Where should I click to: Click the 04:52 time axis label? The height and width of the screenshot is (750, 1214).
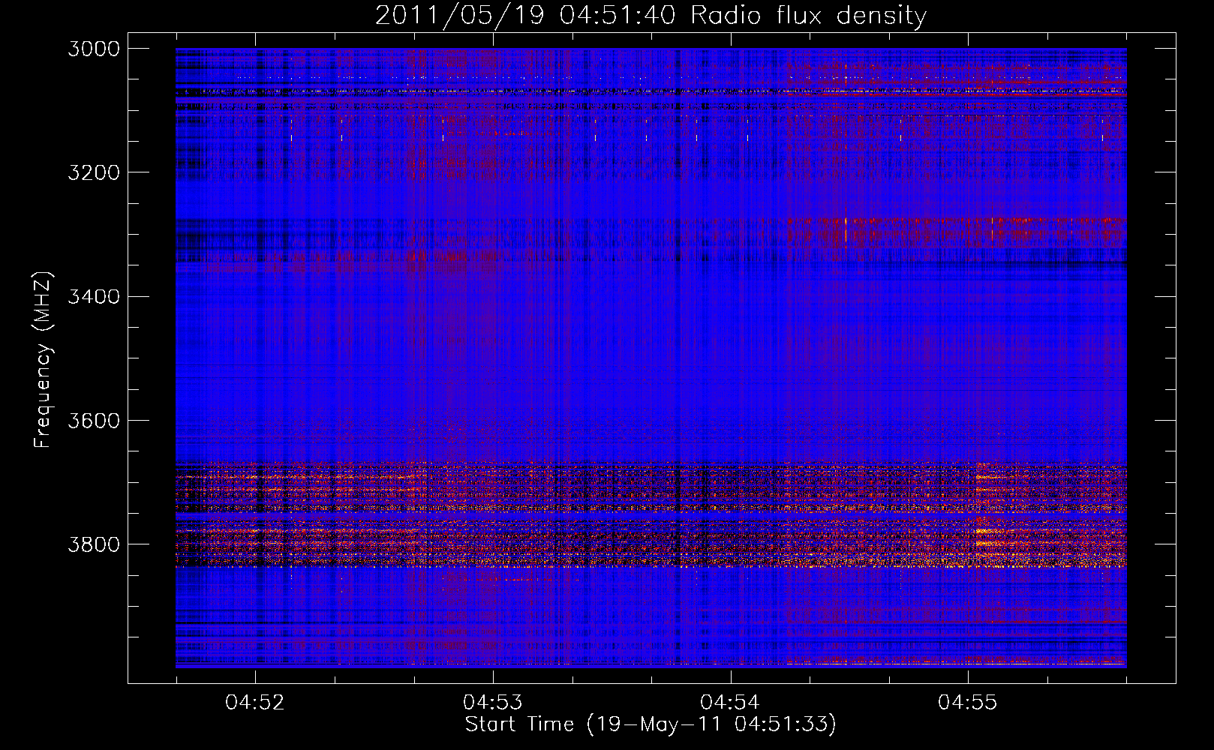click(x=256, y=703)
